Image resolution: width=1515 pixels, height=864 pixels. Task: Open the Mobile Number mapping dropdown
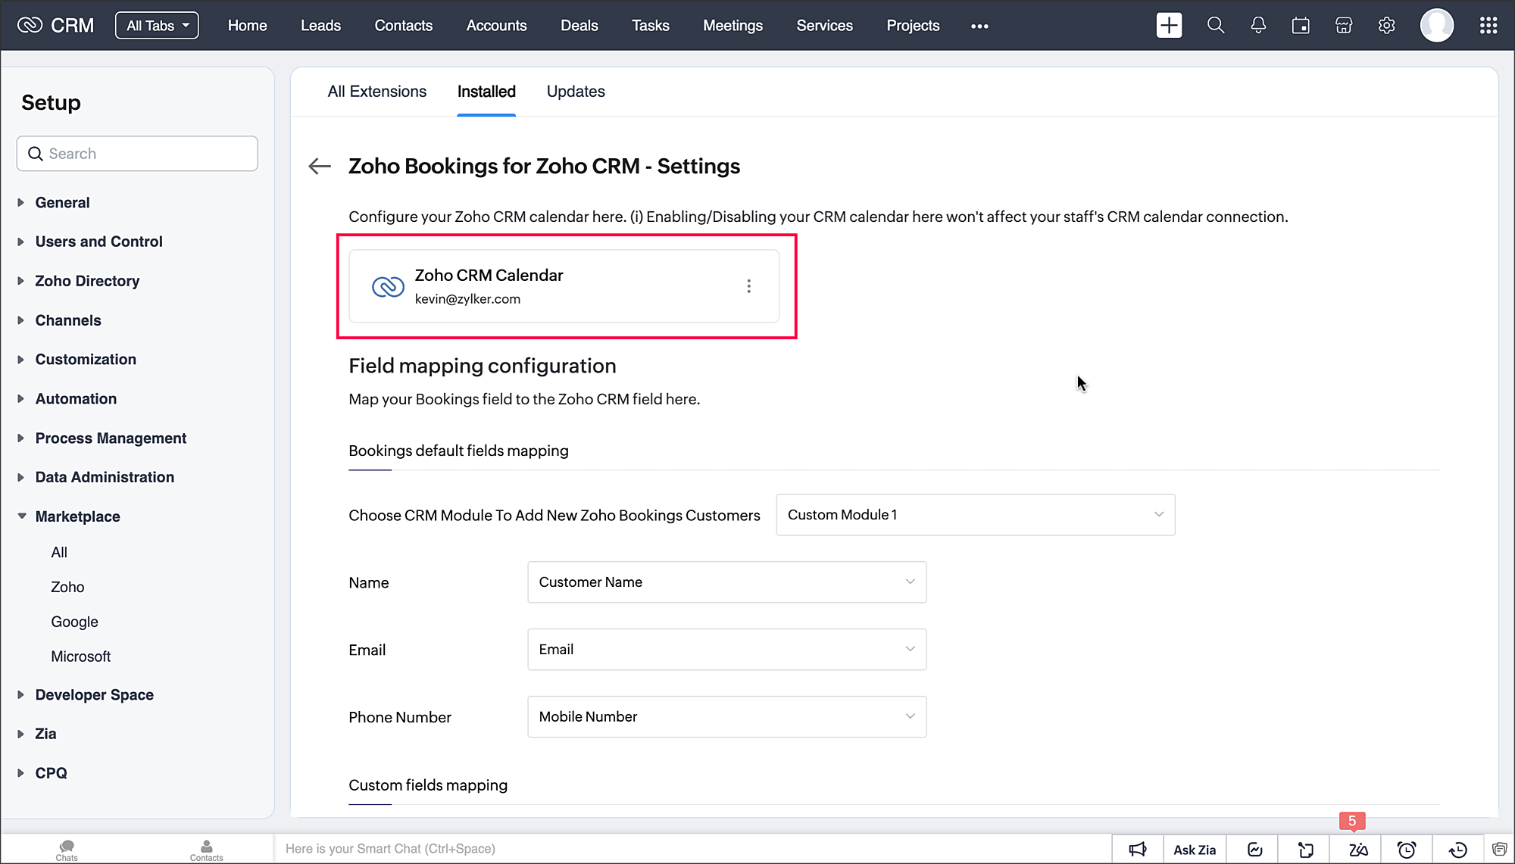pyautogui.click(x=726, y=717)
